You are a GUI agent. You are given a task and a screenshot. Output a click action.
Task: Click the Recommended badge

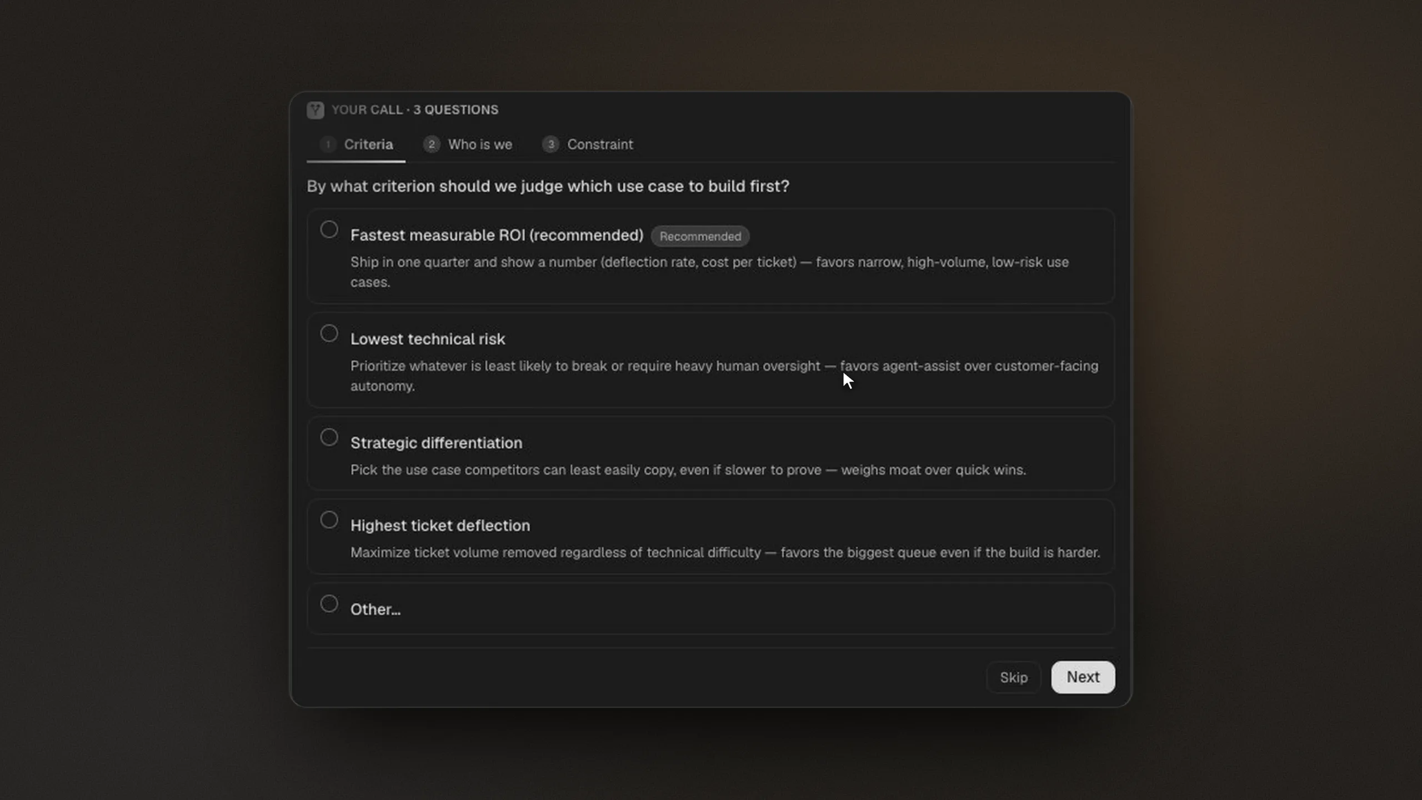[700, 236]
